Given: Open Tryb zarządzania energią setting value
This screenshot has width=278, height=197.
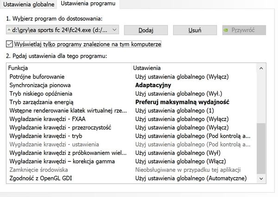Looking at the screenshot, I should click(183, 102).
